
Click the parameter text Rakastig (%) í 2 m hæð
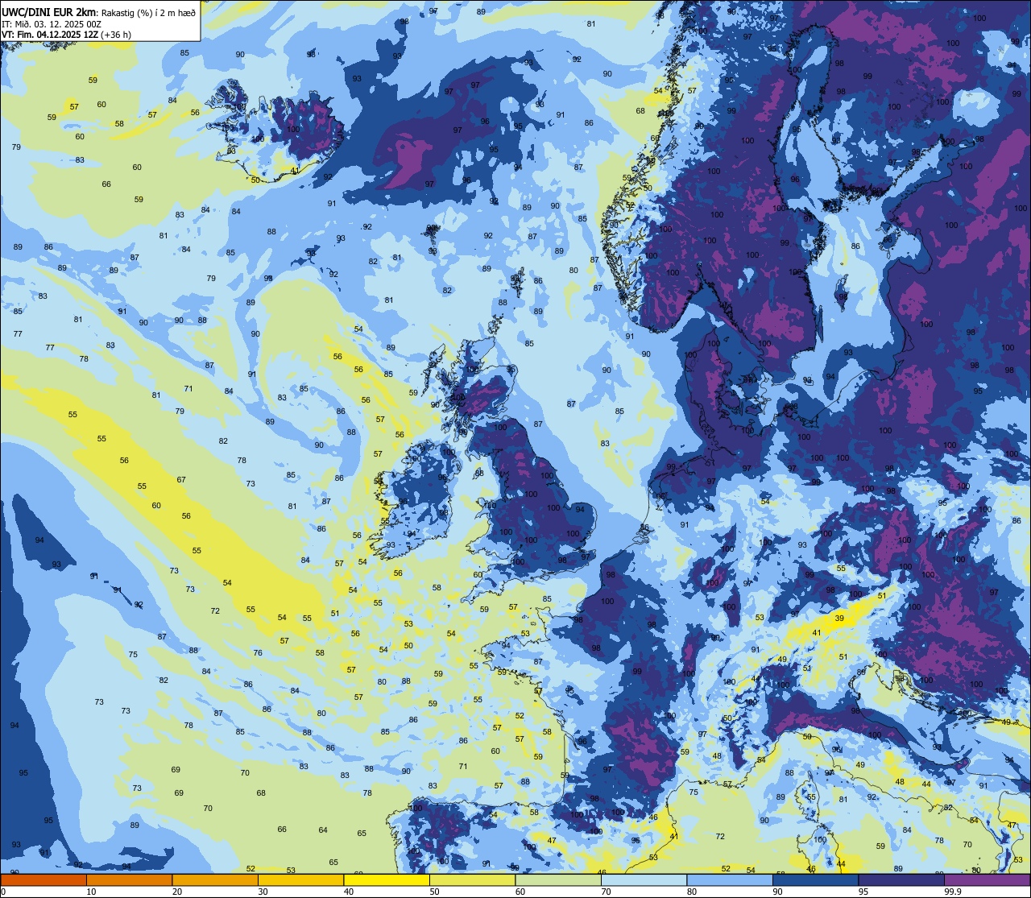coord(147,12)
